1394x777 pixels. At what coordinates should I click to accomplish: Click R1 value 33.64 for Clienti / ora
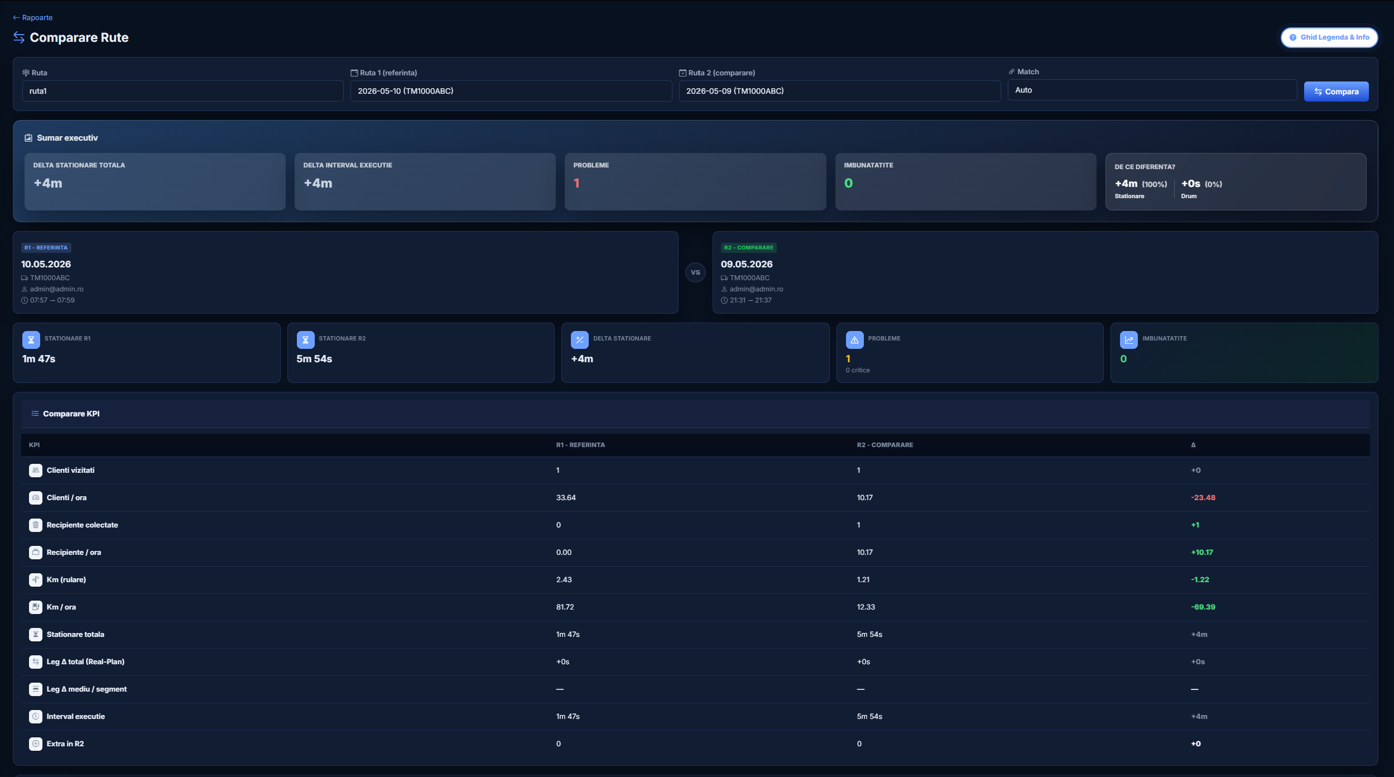point(566,498)
